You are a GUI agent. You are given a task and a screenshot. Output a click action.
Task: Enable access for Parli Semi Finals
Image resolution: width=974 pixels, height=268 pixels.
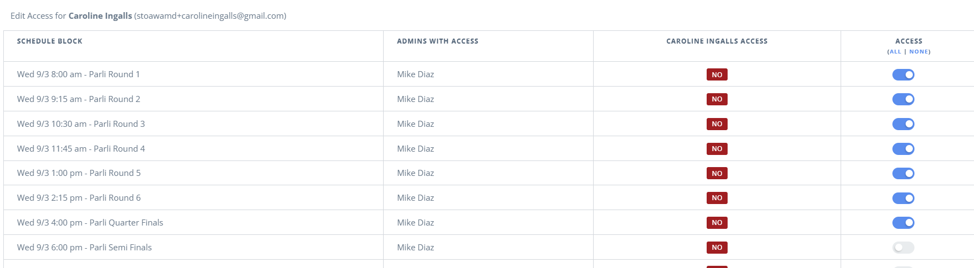[x=903, y=248]
